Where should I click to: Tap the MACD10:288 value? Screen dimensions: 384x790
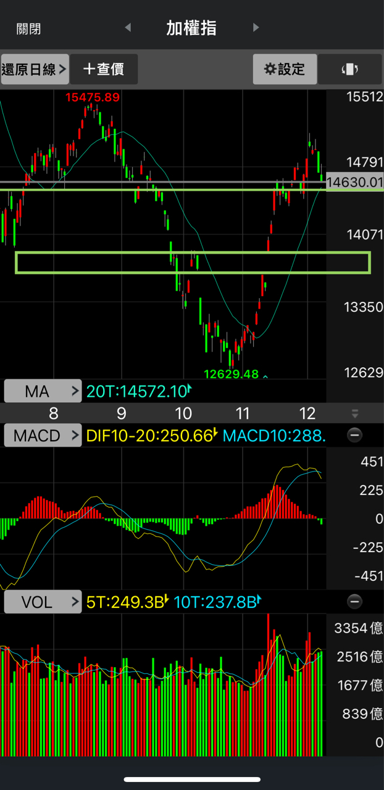tap(274, 436)
